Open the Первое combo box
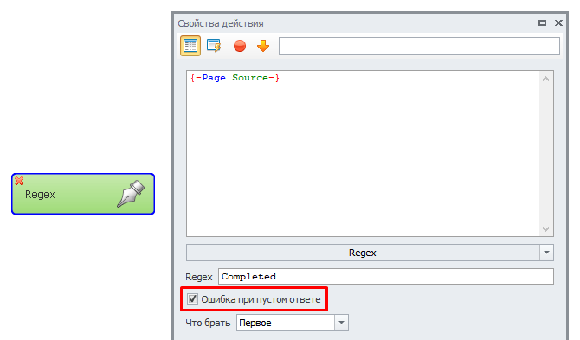 [293, 323]
